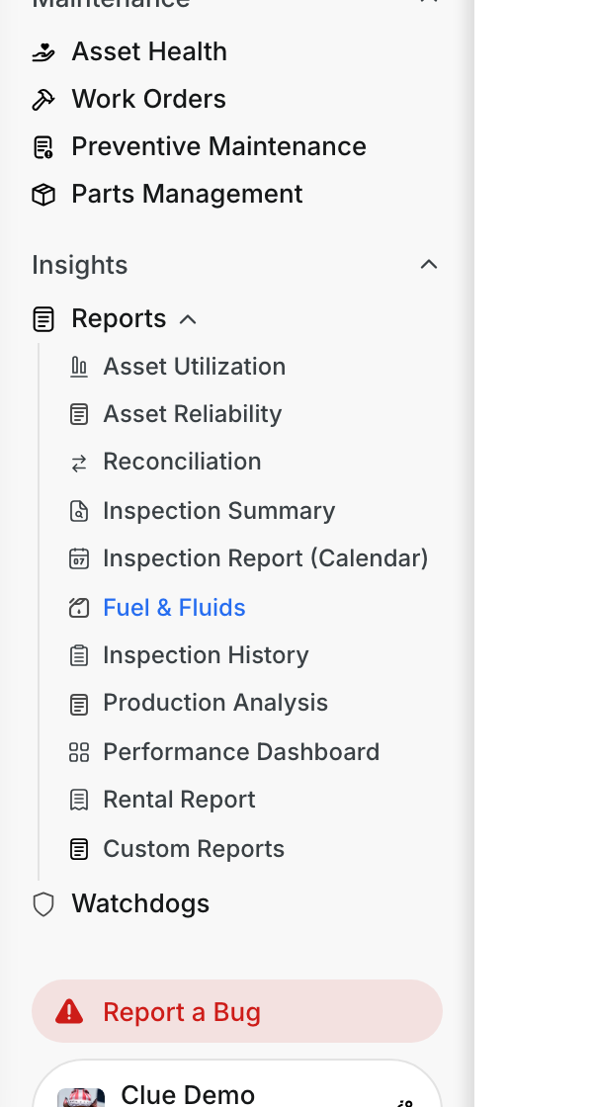593x1107 pixels.
Task: Click the Insights section heading
Action: (x=80, y=265)
